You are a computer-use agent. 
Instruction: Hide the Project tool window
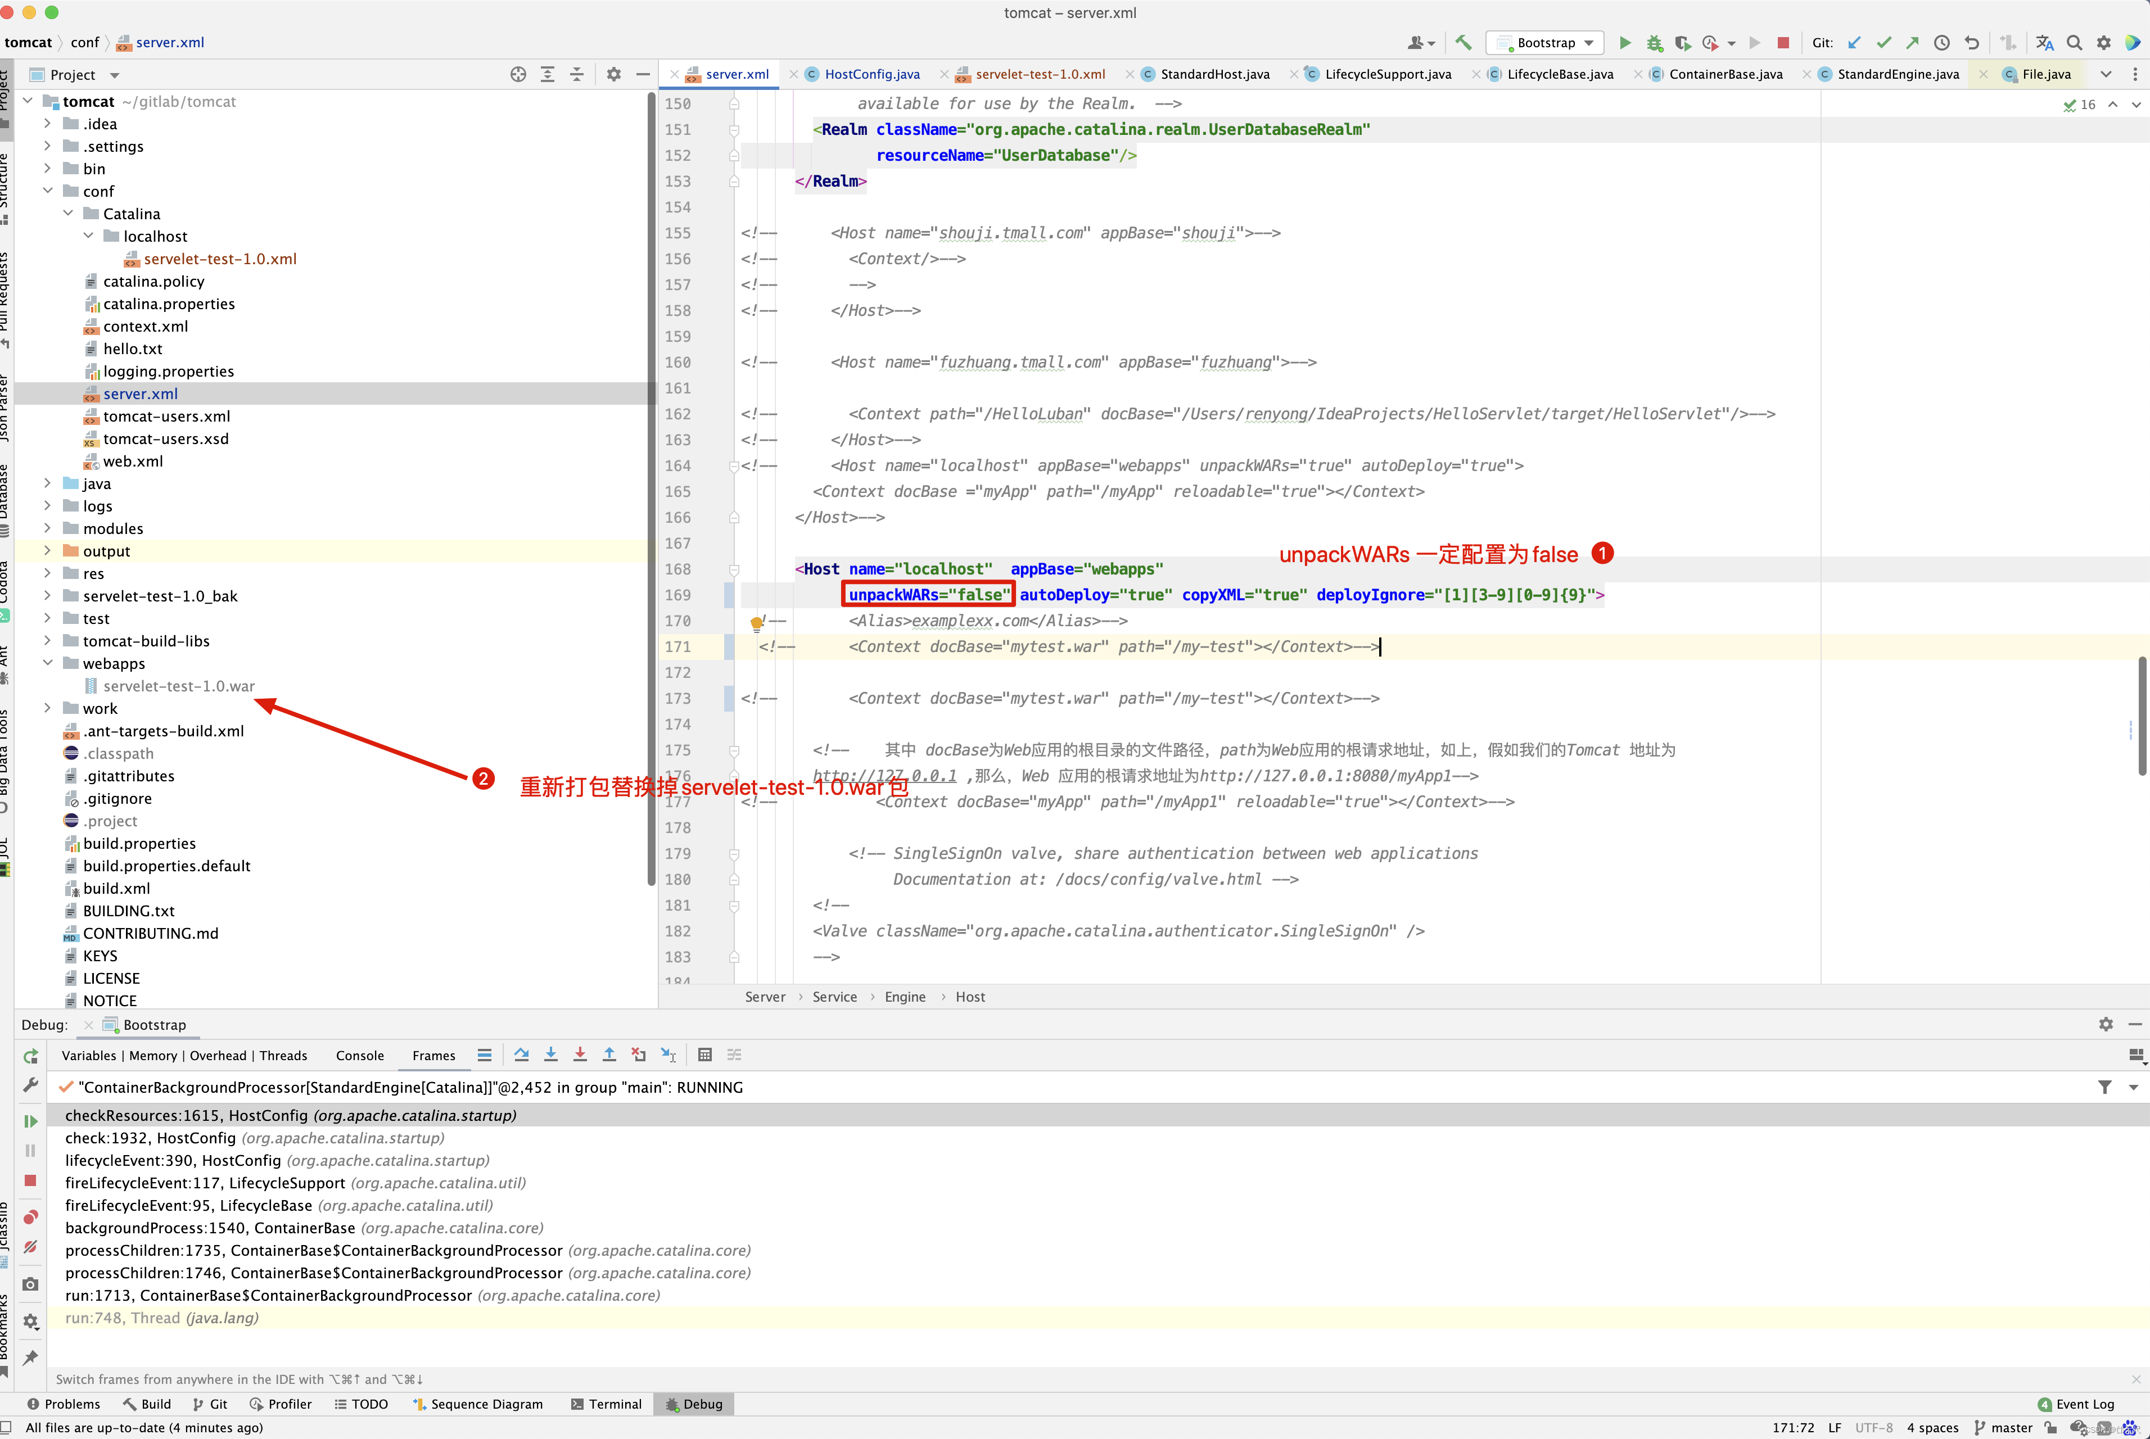coord(643,74)
